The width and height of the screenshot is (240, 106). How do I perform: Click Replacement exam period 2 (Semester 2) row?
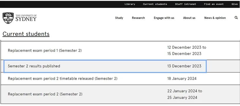(120, 94)
